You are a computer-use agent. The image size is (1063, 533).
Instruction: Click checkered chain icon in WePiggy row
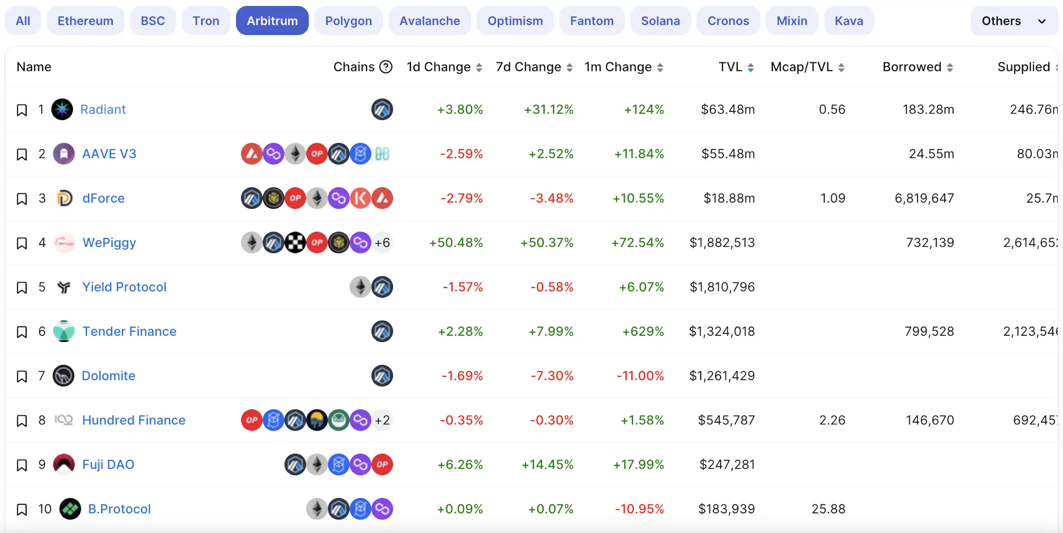click(x=295, y=242)
